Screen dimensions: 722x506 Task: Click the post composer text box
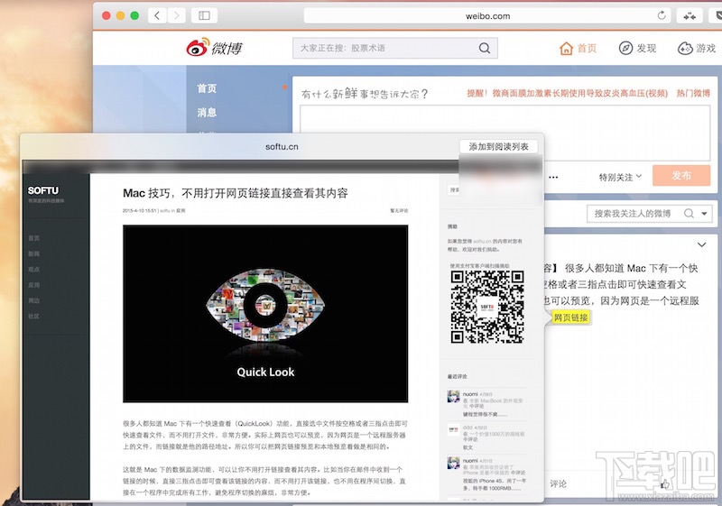[x=504, y=133]
